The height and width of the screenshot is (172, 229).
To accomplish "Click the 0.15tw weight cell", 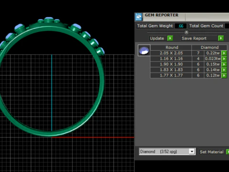I will tap(213, 64).
